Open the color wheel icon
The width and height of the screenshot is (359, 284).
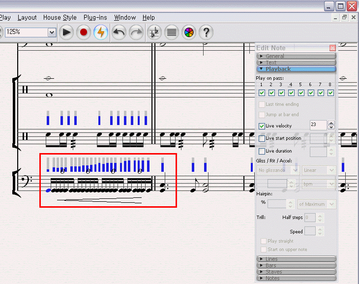coord(189,33)
